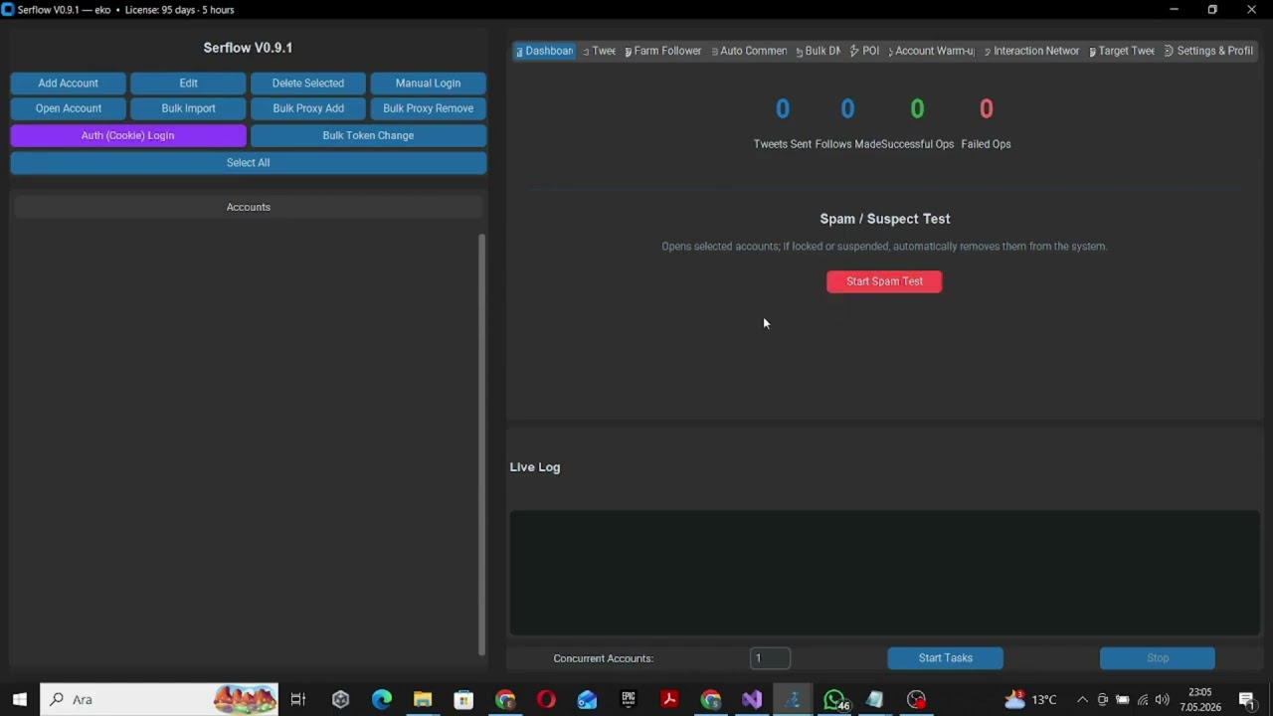Launch Epic Games from taskbar
The width and height of the screenshot is (1273, 716).
629,699
